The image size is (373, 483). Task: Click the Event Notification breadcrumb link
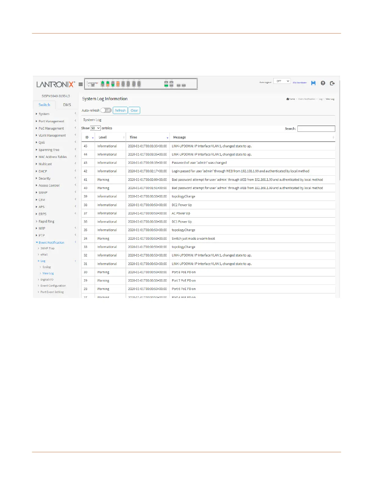307,99
